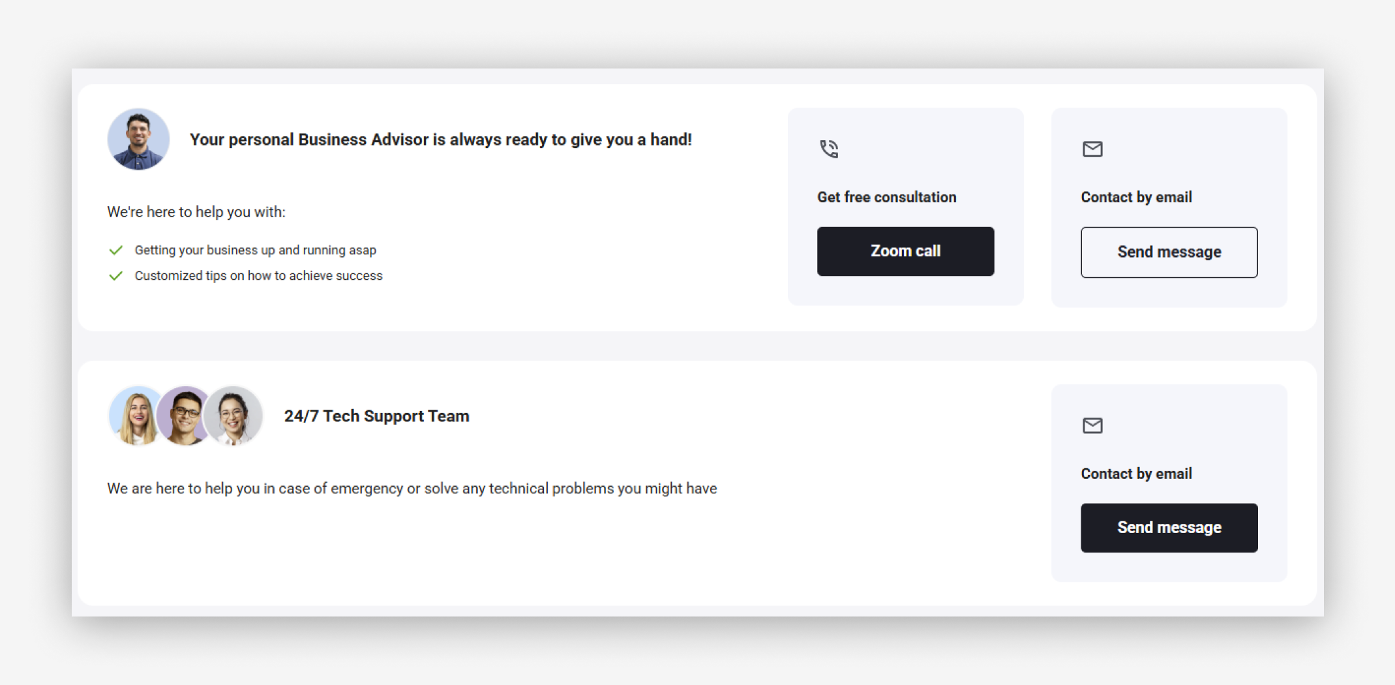Click the 24/7 Tech Support Team heading

click(x=376, y=416)
